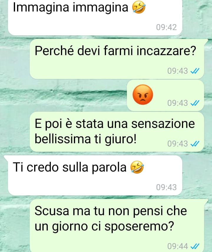Screen dimensions: 212x252
Task: Tap 09:43 timestamp under 'Ti credo sulla parola'
Action: point(166,187)
